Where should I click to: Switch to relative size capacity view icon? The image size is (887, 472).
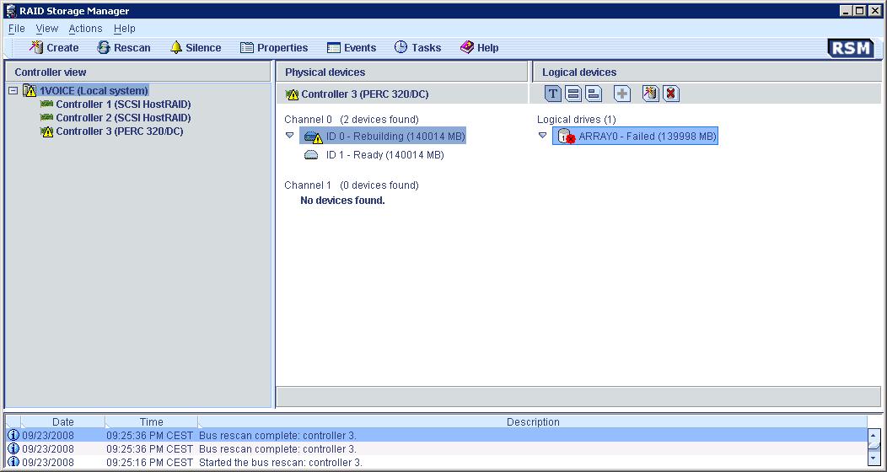click(x=593, y=94)
